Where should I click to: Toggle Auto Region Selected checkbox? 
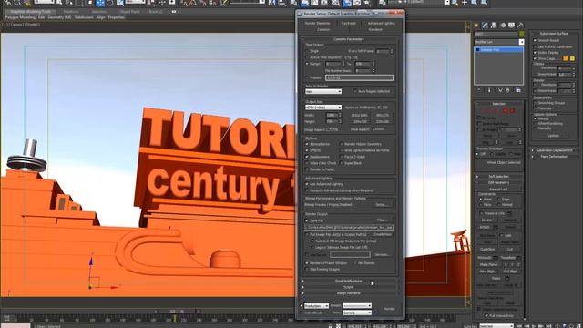click(354, 91)
